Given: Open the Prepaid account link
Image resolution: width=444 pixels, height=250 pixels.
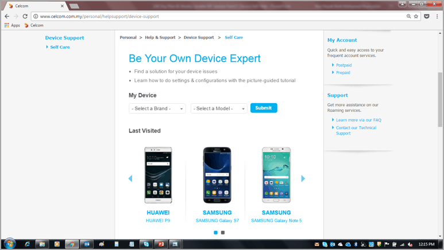Looking at the screenshot, I should [x=343, y=72].
